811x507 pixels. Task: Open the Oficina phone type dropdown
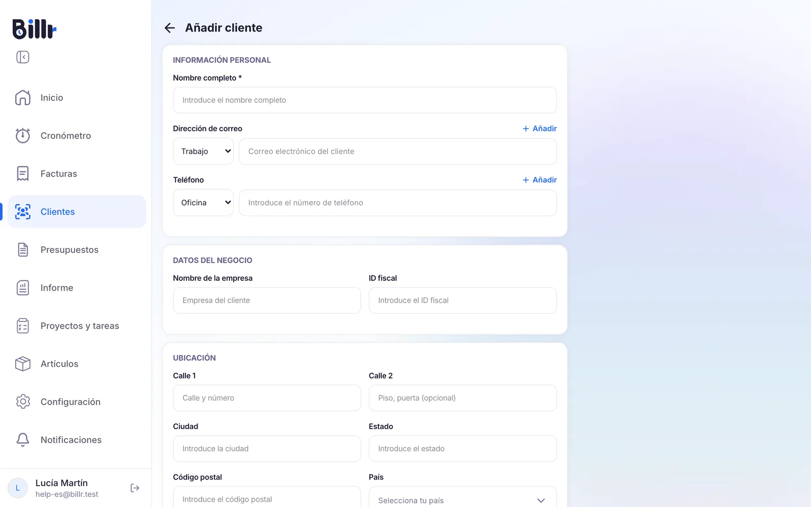pyautogui.click(x=203, y=203)
